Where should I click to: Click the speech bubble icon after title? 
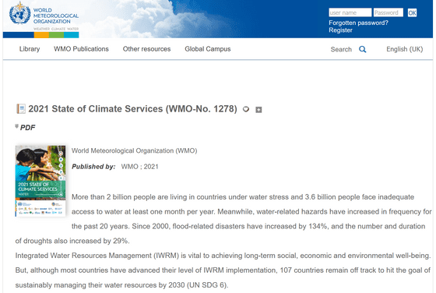point(246,109)
